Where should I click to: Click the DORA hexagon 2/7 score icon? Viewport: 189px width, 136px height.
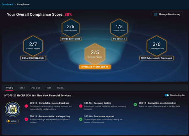(x=33, y=46)
